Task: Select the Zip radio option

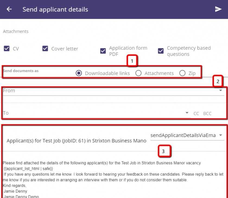Action: click(x=182, y=73)
